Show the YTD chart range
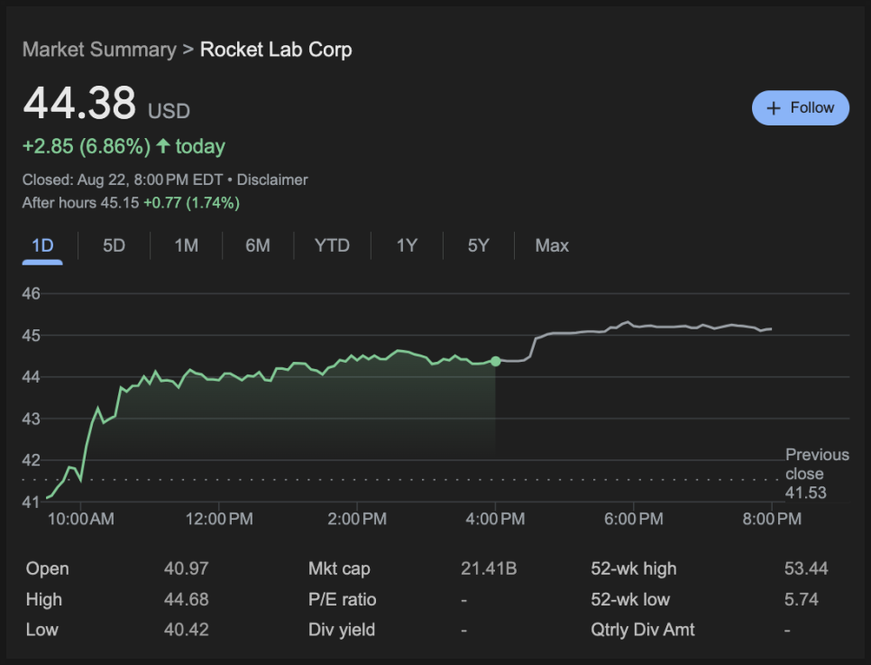Viewport: 871px width, 665px height. coord(332,245)
